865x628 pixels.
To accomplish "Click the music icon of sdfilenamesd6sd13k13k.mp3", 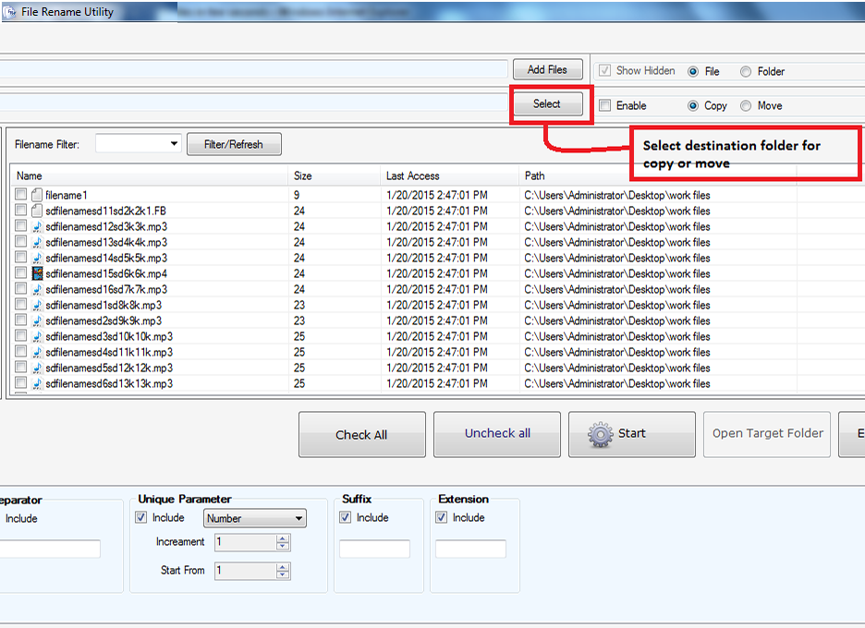I will (37, 383).
